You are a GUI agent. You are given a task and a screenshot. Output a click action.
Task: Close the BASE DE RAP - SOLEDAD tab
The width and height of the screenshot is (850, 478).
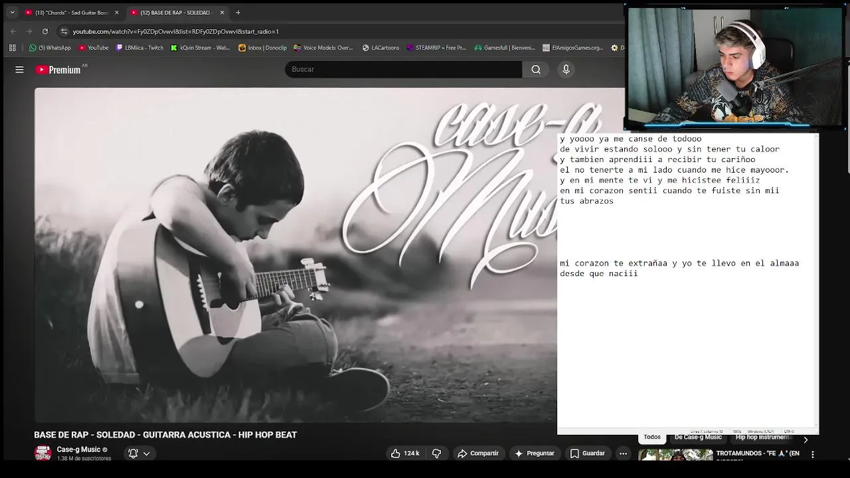(x=222, y=12)
